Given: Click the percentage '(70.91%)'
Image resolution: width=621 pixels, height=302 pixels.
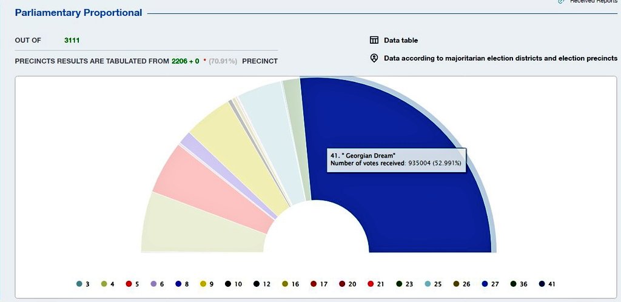Looking at the screenshot, I should point(223,61).
